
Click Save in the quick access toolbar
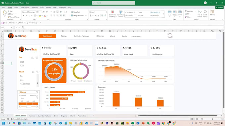coord(4,23)
